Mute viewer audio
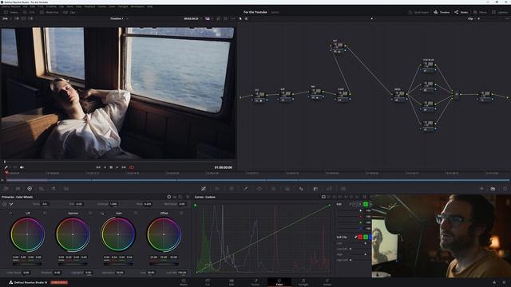The width and height of the screenshot is (511, 287). (x=22, y=167)
